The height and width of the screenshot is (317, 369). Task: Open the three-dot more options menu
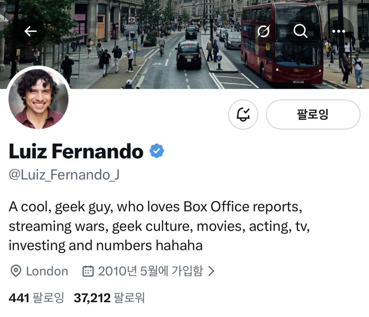338,31
